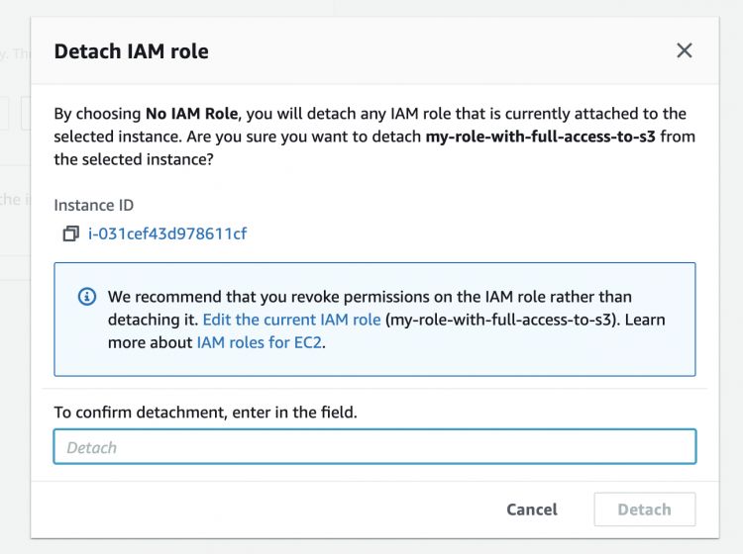Viewport: 743px width, 554px height.
Task: Open the IAM roles for EC2 documentation link
Action: 260,342
